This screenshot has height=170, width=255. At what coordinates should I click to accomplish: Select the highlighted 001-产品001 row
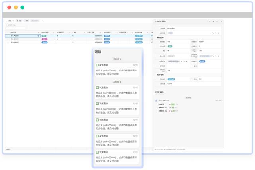pyautogui.click(x=79, y=36)
